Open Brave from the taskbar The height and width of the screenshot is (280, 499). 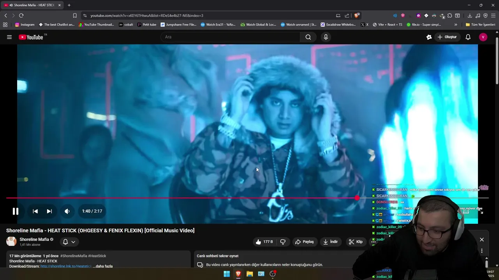238,274
